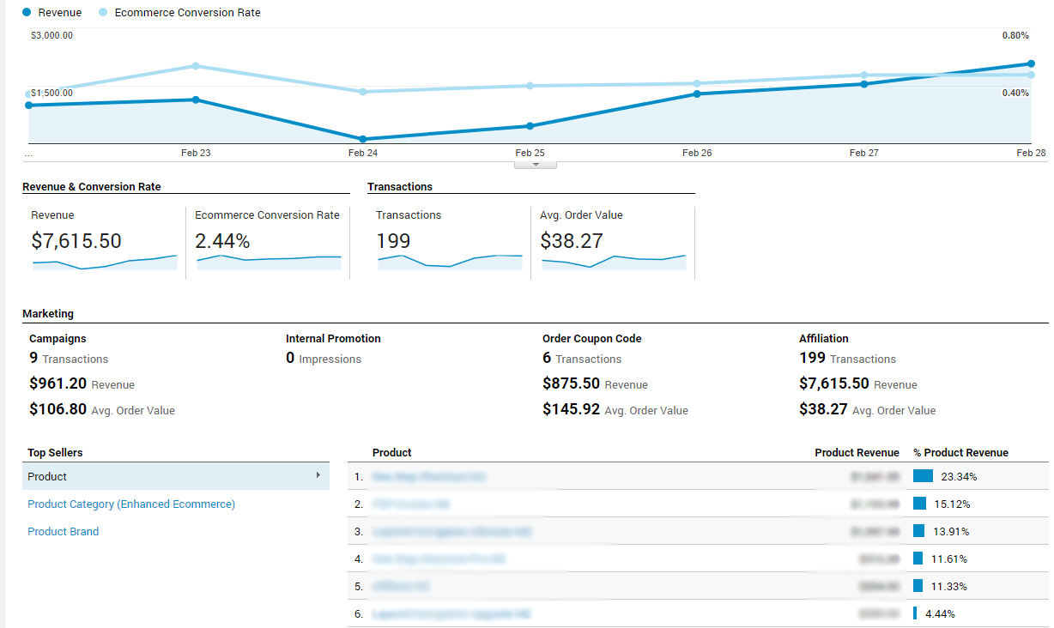1054x628 pixels.
Task: Click the Transactions sparkline chart
Action: (450, 263)
